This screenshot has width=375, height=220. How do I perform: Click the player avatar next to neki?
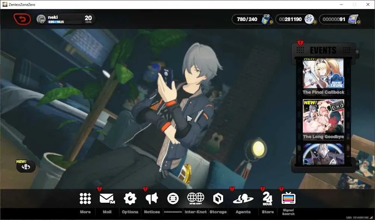click(x=41, y=19)
